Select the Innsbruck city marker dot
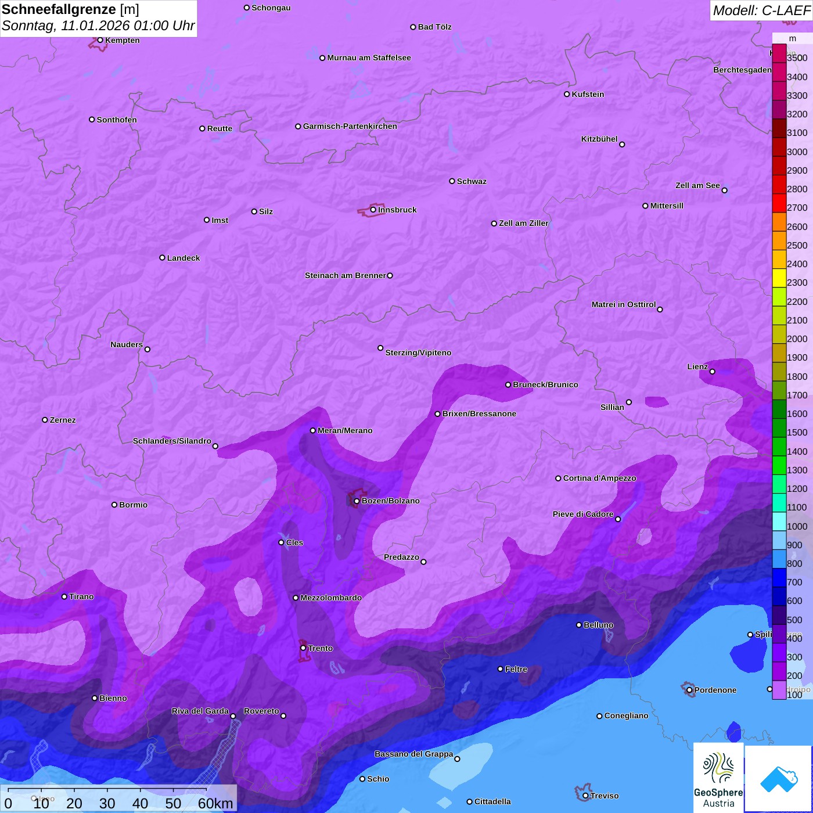The image size is (813, 813). point(373,210)
